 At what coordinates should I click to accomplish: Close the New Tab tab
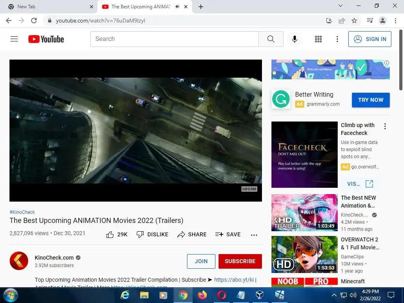coord(92,7)
